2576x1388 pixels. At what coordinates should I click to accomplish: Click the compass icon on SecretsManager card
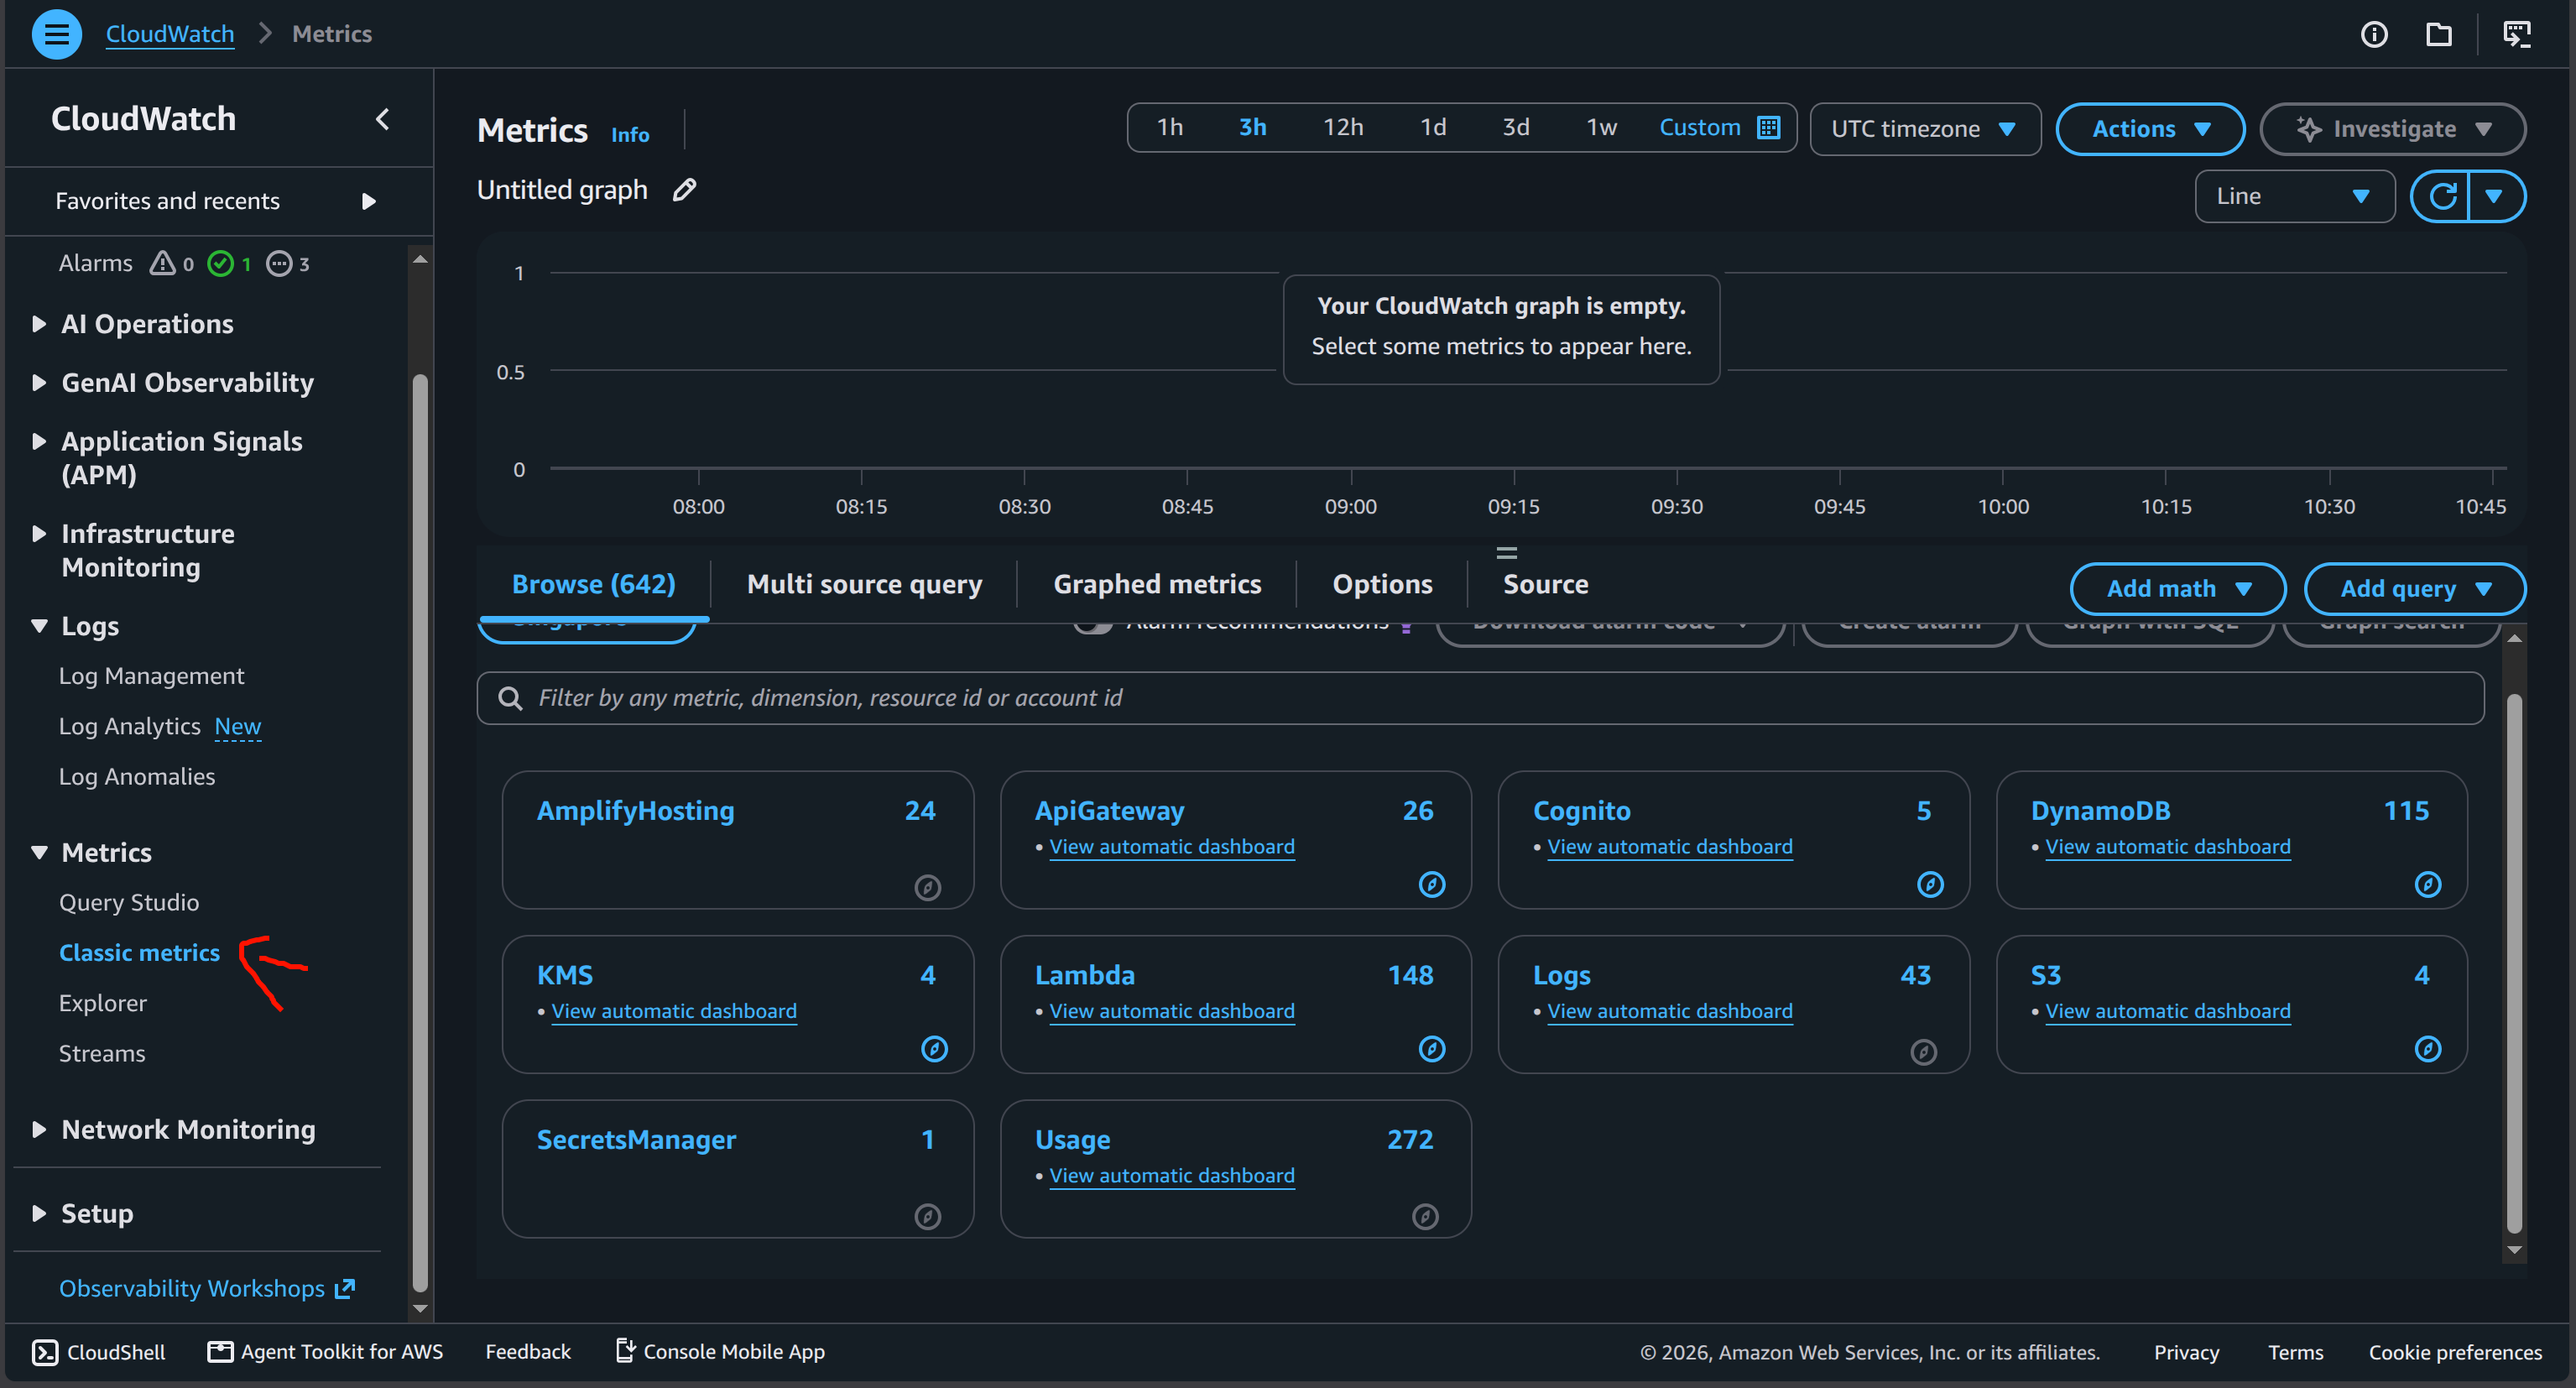[x=927, y=1217]
